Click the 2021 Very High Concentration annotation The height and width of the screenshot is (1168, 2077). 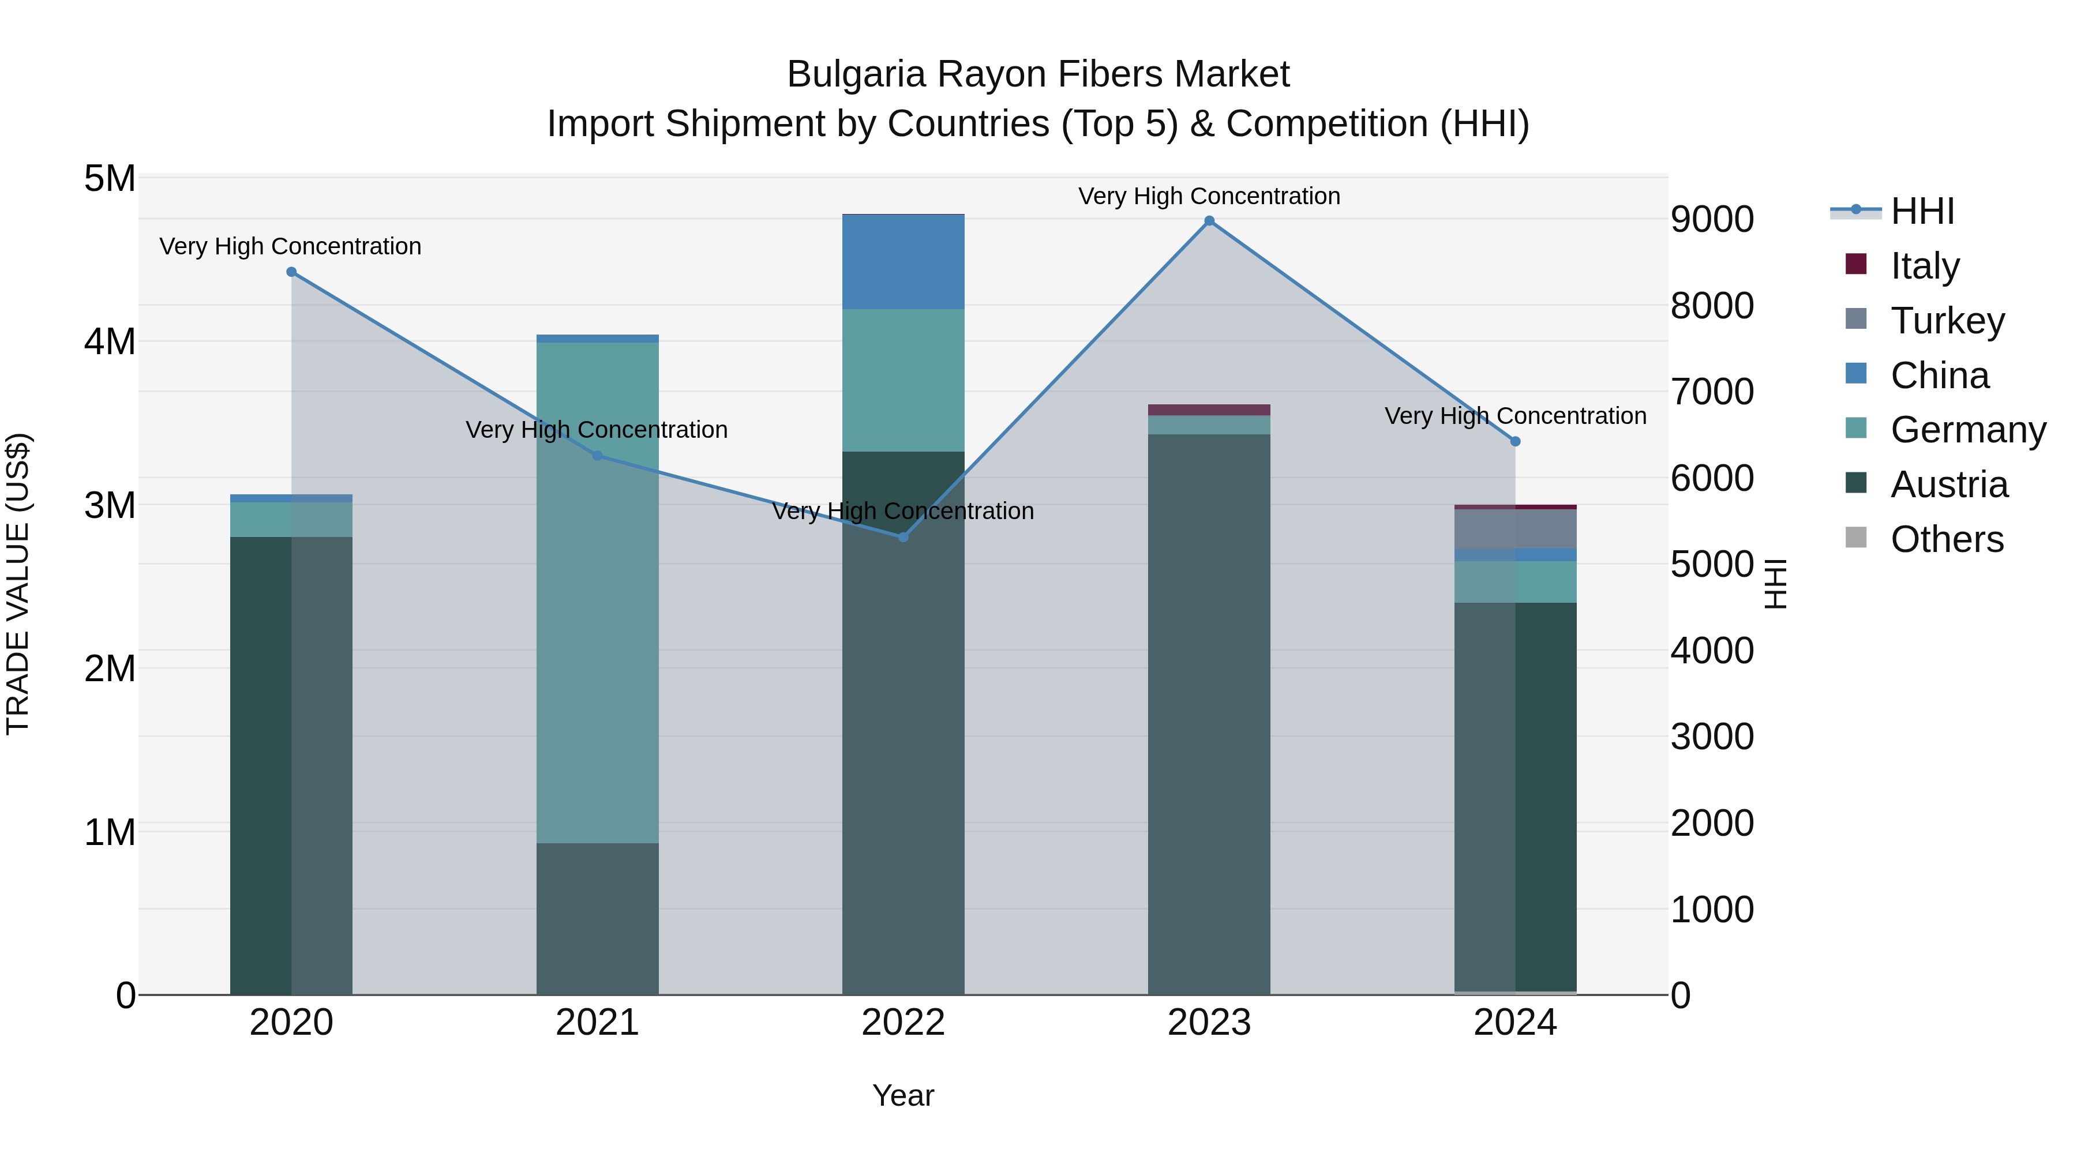(x=597, y=430)
